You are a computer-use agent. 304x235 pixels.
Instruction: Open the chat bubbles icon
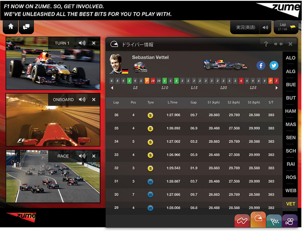tap(26, 27)
